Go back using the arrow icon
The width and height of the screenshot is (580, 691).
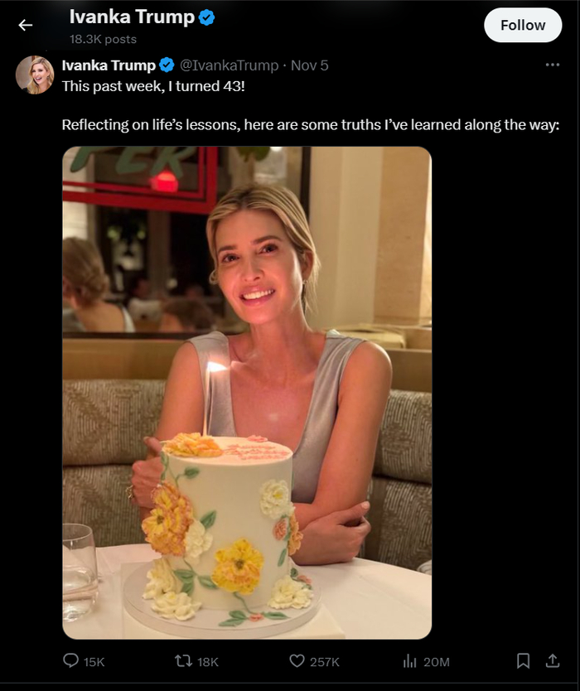pos(26,25)
